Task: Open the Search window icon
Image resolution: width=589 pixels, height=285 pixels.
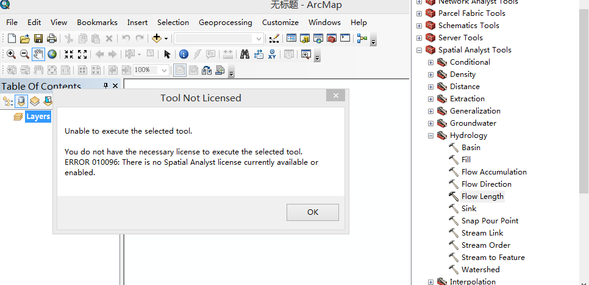Action: point(318,38)
